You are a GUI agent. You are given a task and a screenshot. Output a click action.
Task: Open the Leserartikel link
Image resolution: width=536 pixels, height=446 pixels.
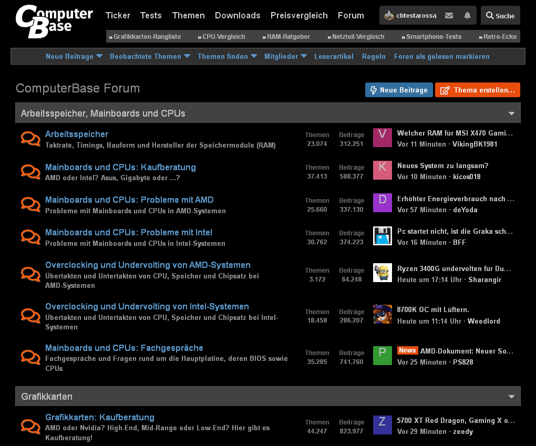[334, 56]
